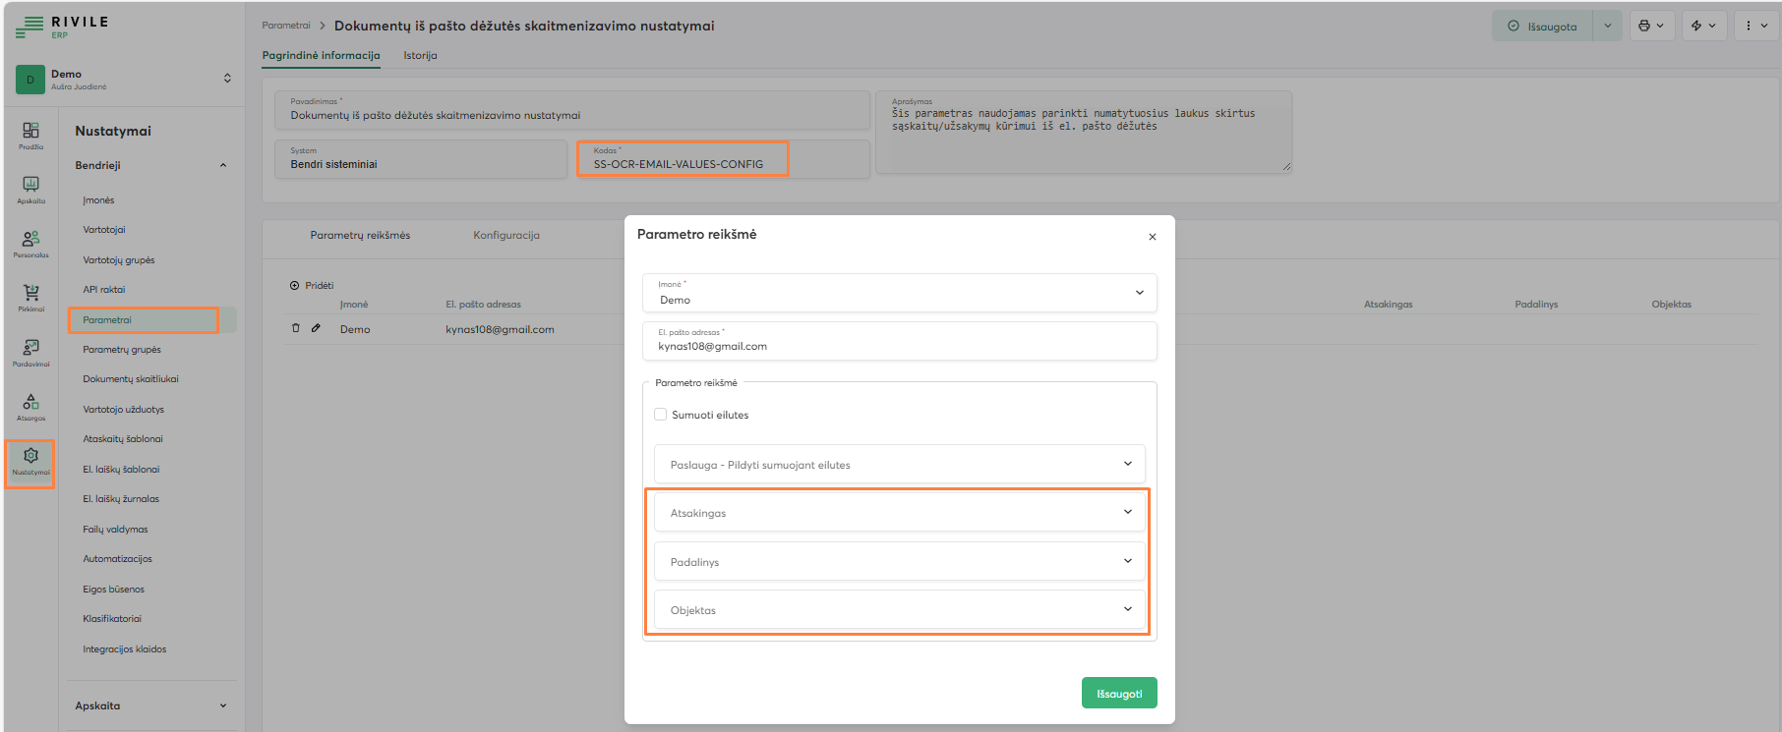1782x732 pixels.
Task: Switch to the Istorija tab
Action: tap(420, 56)
